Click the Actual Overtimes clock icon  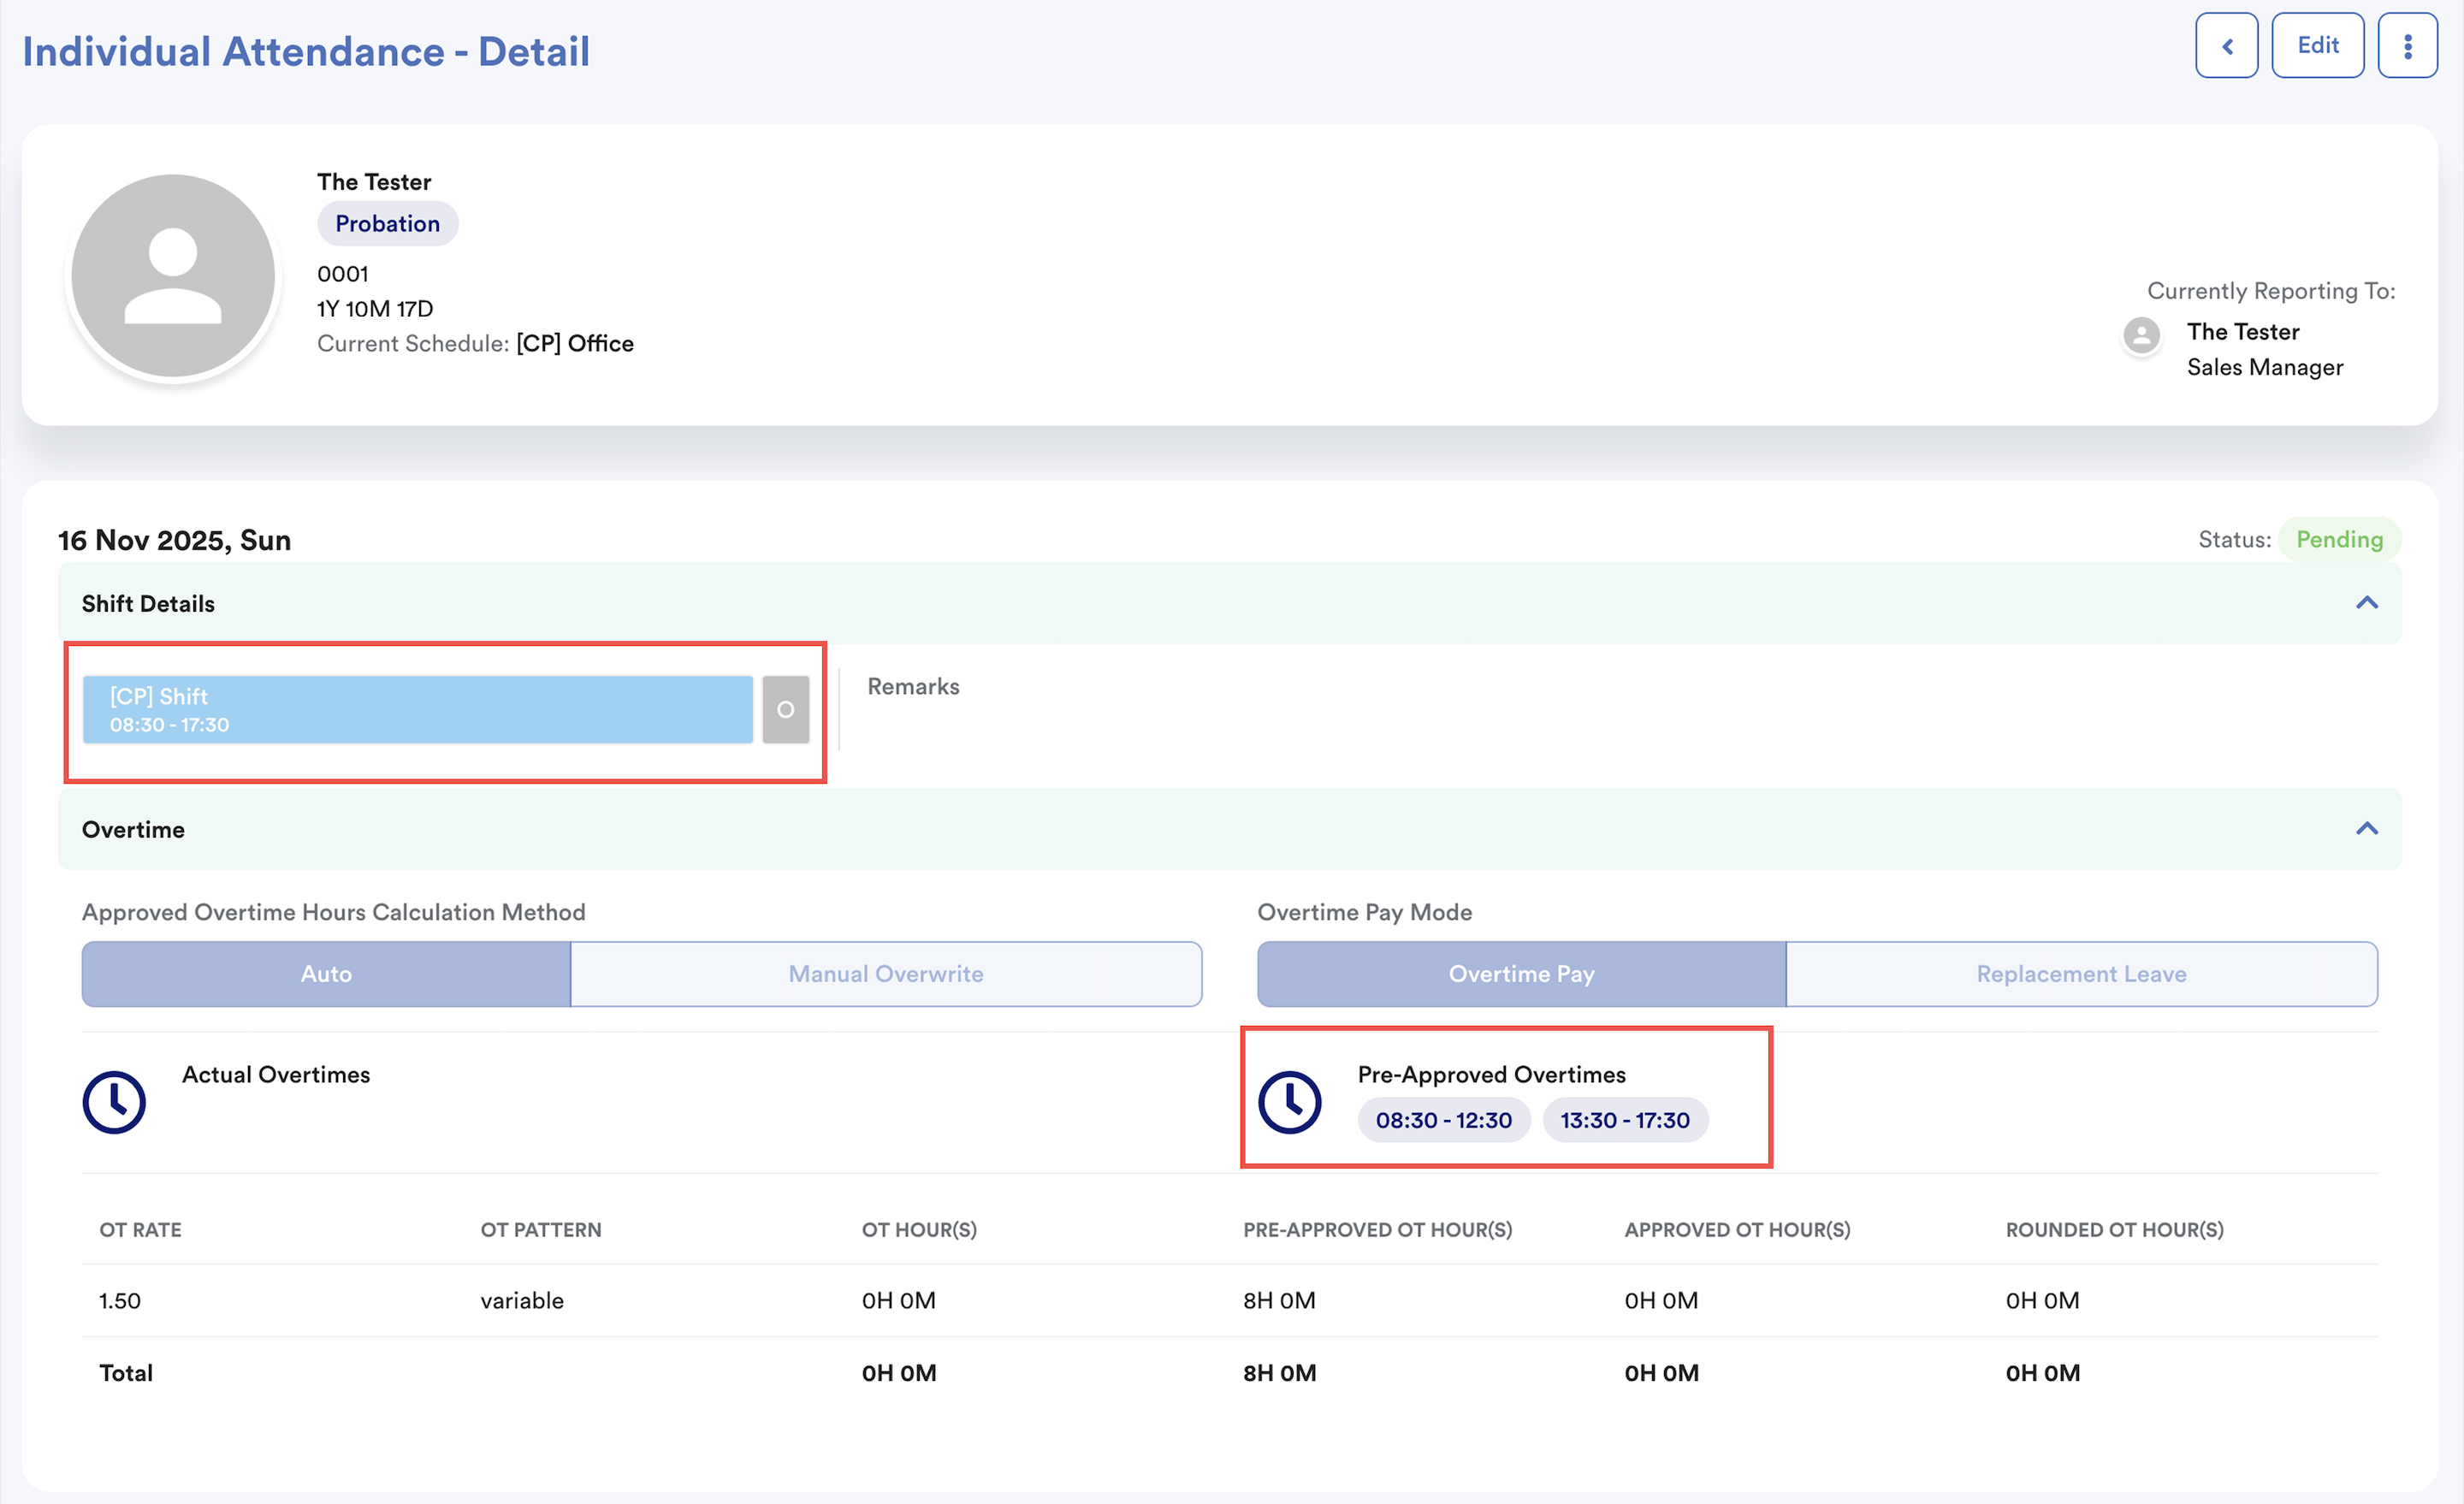(x=114, y=1102)
